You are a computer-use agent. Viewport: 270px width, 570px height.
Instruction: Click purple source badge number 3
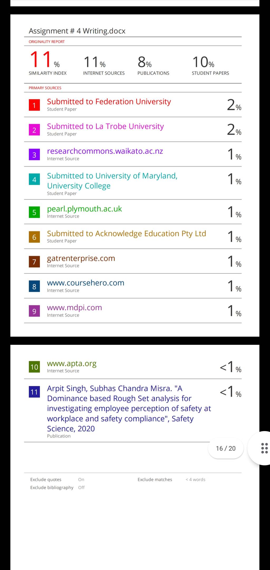(x=34, y=155)
